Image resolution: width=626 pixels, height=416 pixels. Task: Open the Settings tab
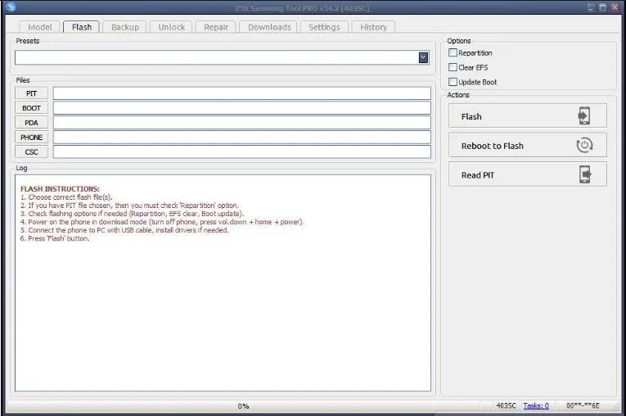324,27
